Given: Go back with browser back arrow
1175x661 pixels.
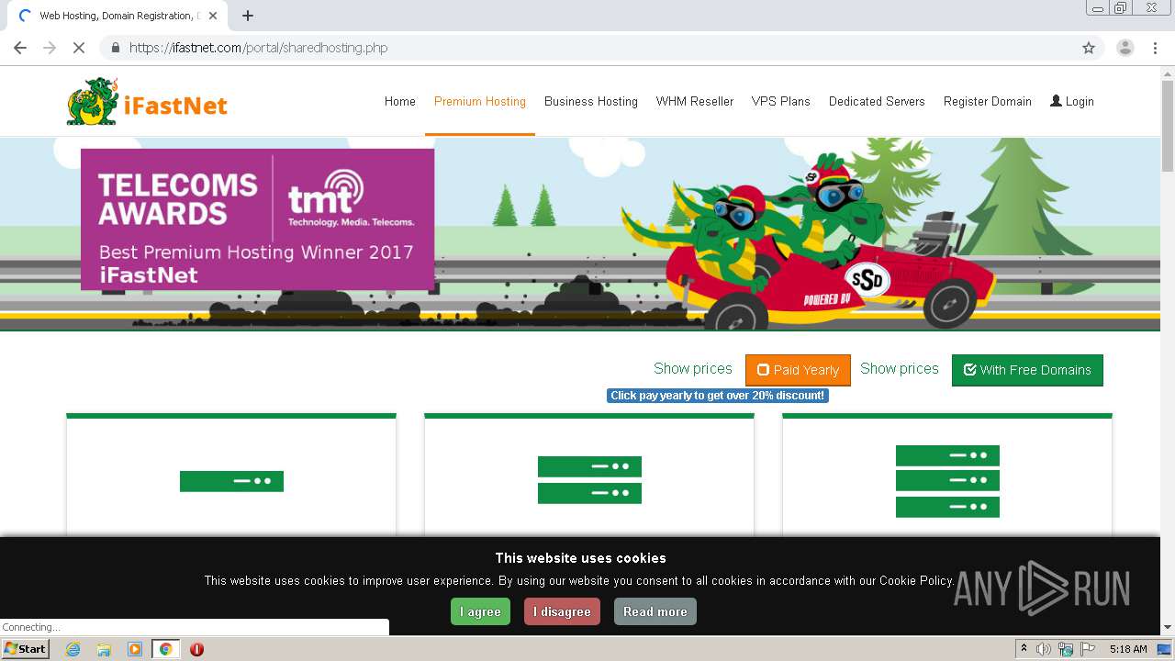Looking at the screenshot, I should 20,48.
